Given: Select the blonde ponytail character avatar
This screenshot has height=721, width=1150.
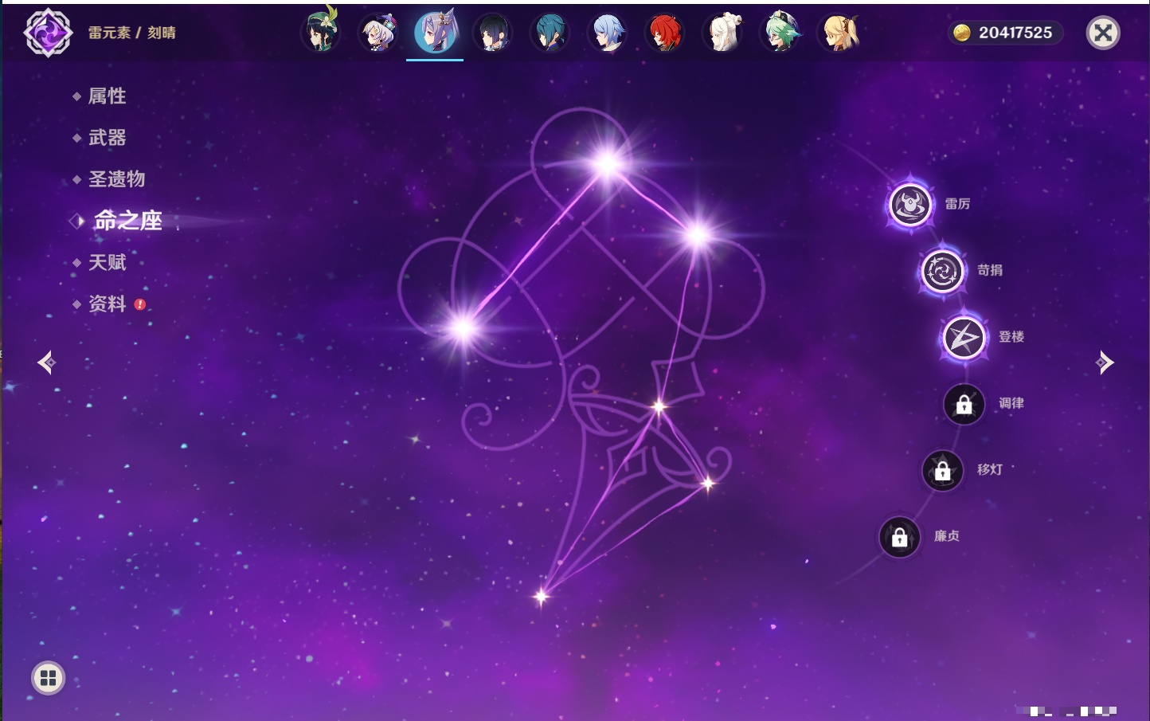Looking at the screenshot, I should 839,33.
